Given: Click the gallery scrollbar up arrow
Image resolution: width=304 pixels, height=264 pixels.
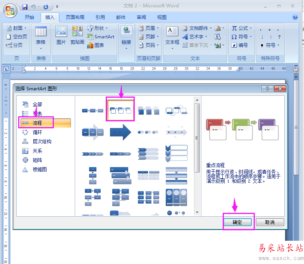Looking at the screenshot, I should coord(197,100).
